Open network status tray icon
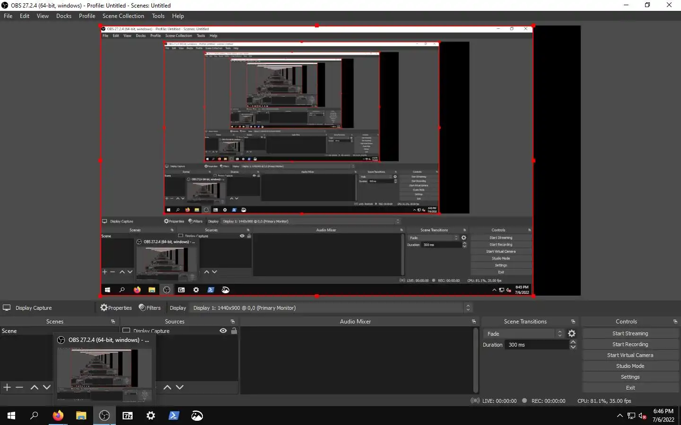The width and height of the screenshot is (681, 425). point(631,416)
